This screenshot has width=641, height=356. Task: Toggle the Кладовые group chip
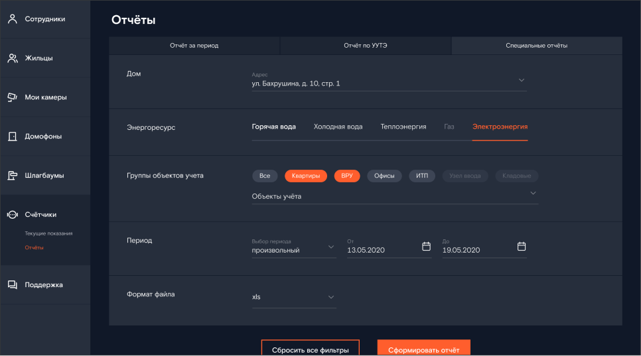[x=517, y=176]
